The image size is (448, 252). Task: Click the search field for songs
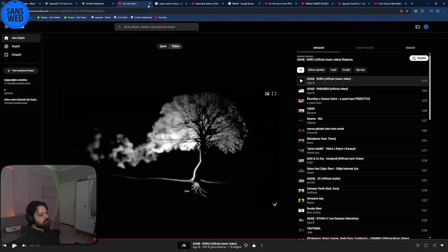coord(156,27)
